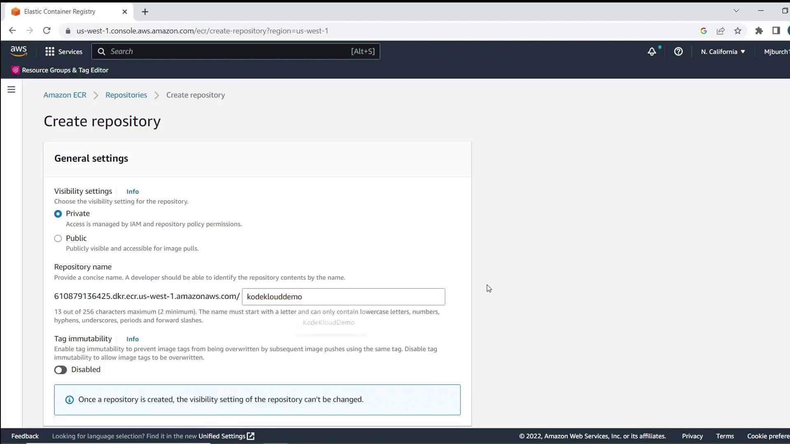Bookmark this page with star icon
Screen dimensions: 790x444
(x=738, y=31)
